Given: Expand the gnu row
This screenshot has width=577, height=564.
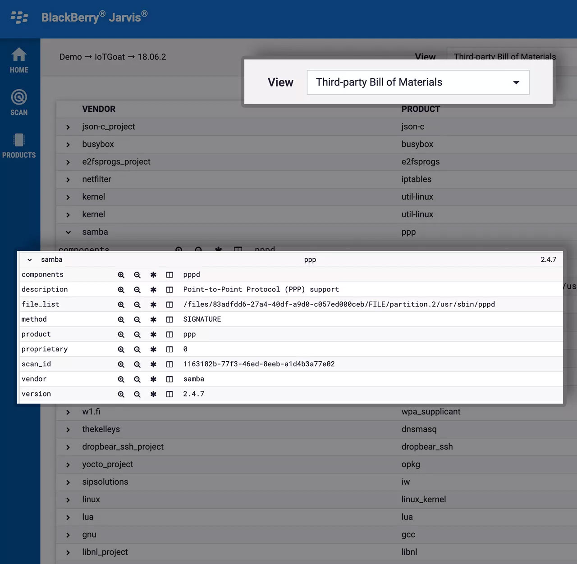Looking at the screenshot, I should coord(68,535).
